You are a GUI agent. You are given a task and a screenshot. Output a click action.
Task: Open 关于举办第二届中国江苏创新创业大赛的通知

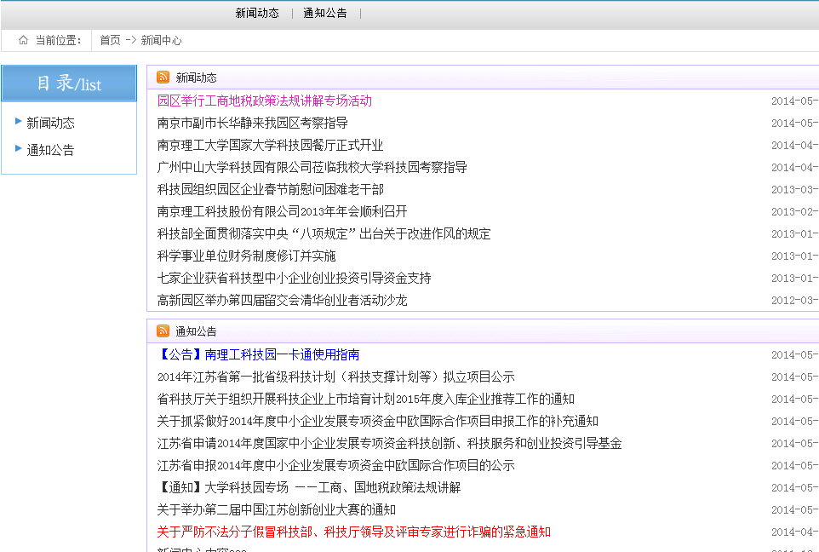coord(277,509)
